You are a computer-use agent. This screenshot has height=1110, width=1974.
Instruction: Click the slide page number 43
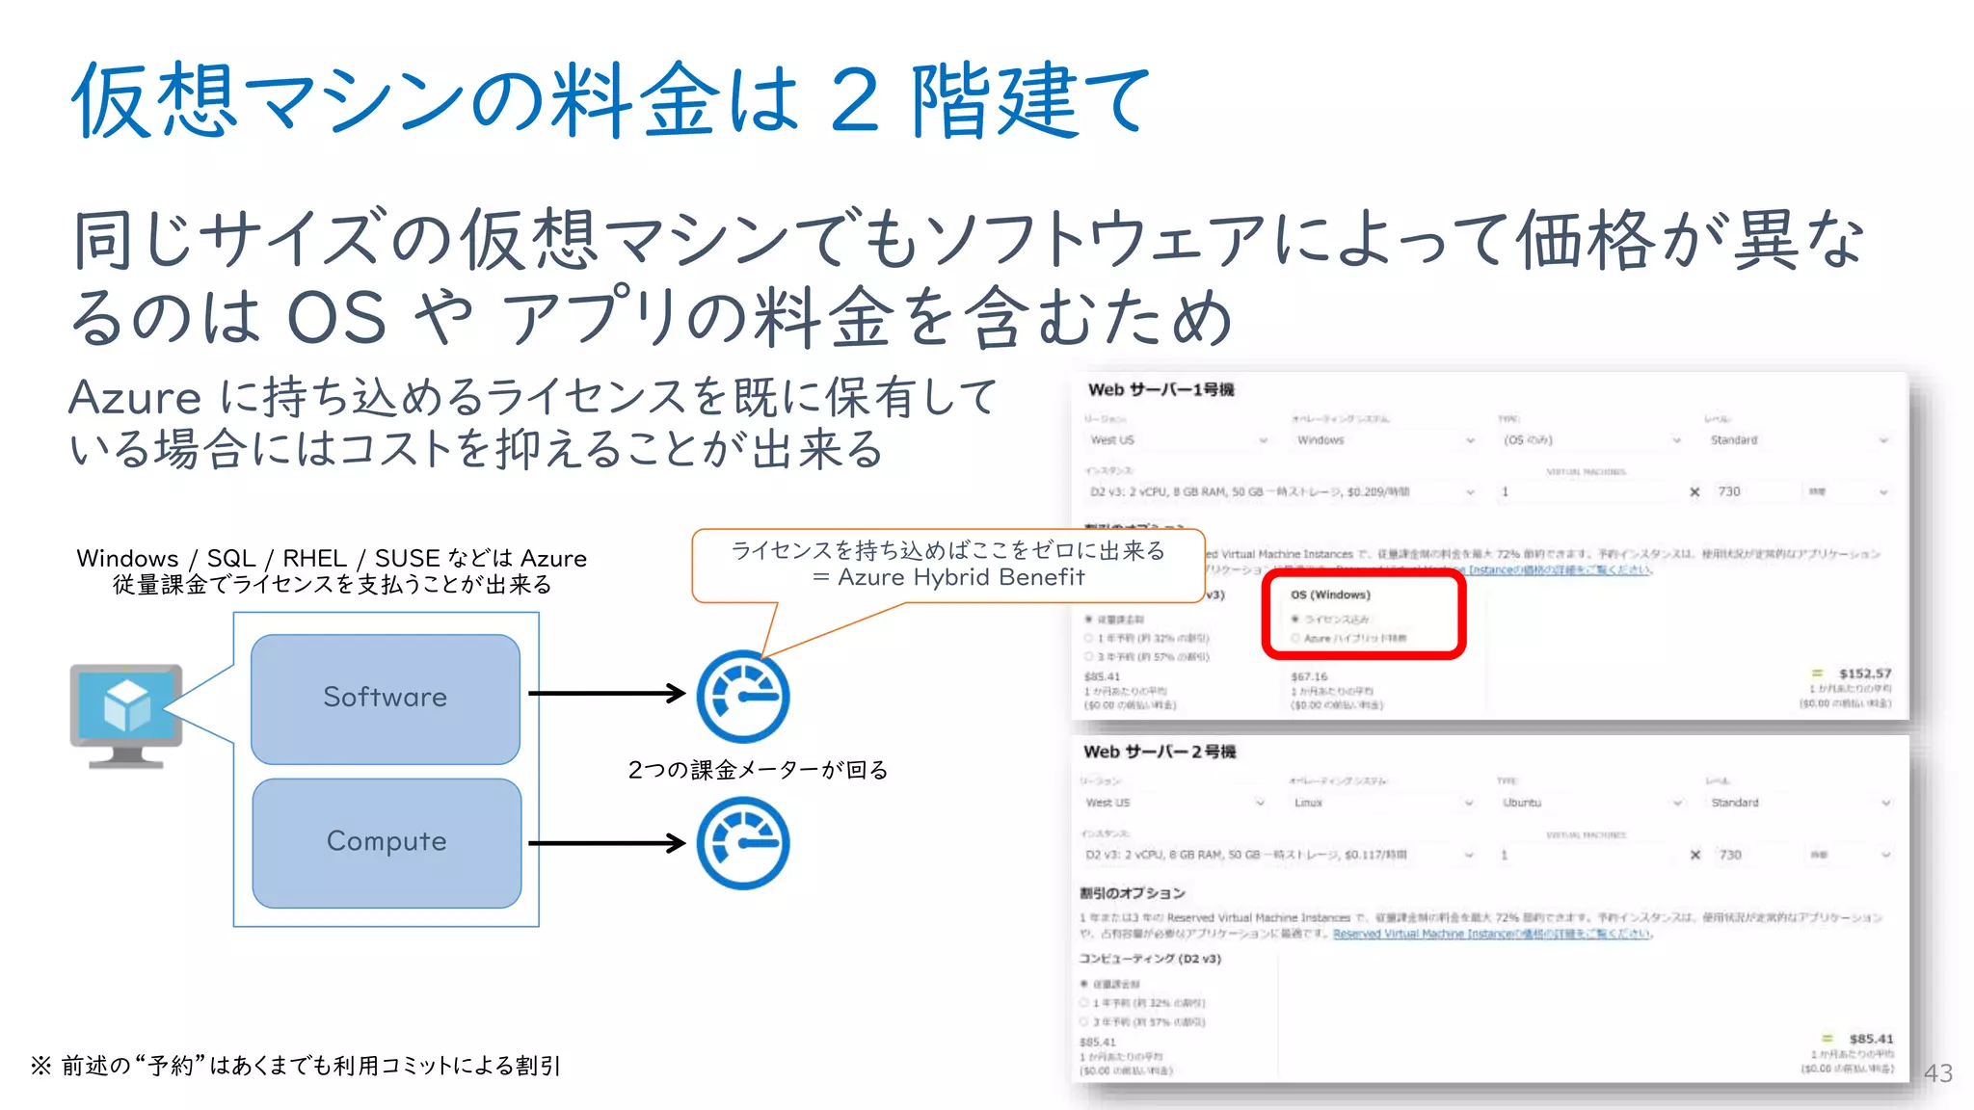1937,1073
